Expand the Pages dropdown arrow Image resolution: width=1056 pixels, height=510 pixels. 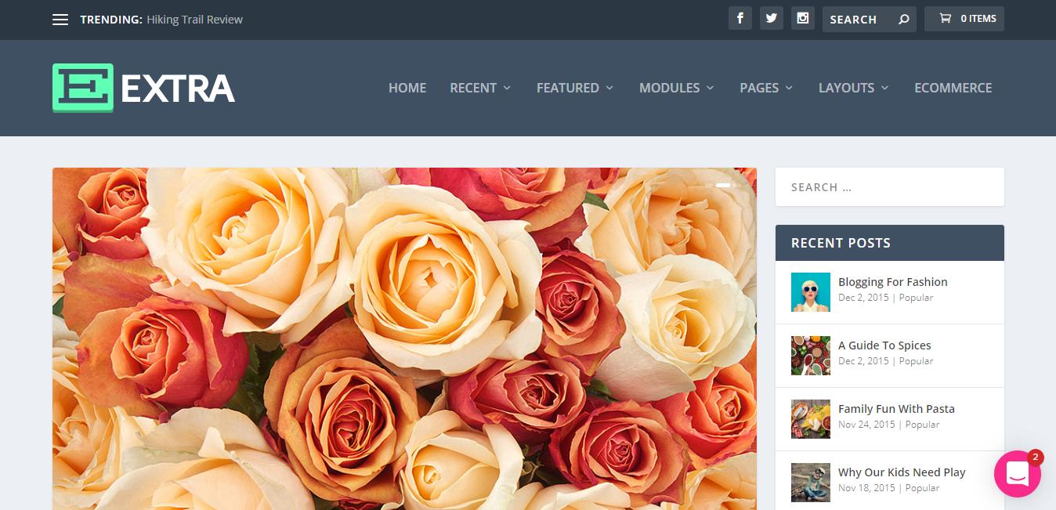click(789, 88)
